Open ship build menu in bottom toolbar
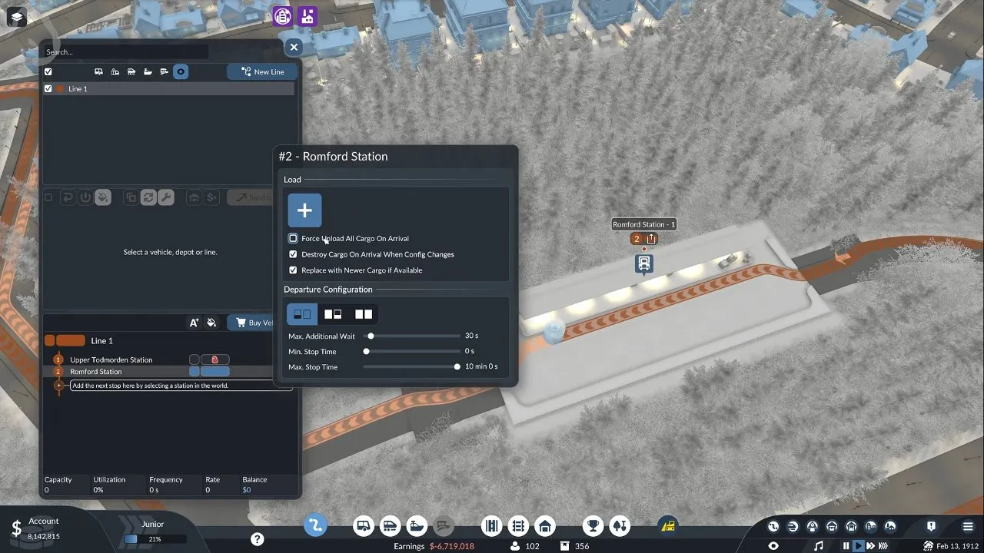This screenshot has height=553, width=984. (416, 526)
